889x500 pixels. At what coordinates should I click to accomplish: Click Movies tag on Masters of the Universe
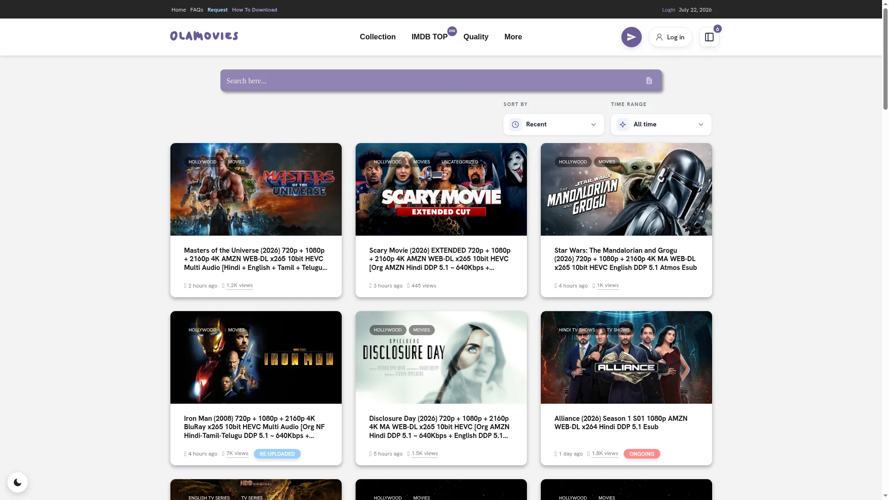[x=236, y=162]
